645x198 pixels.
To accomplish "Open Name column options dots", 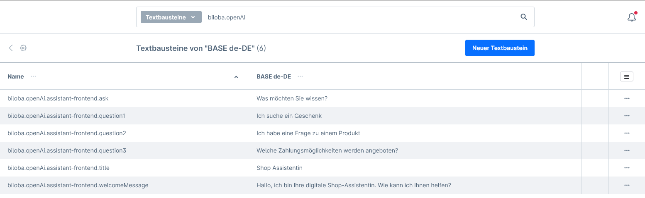I will pyautogui.click(x=33, y=76).
